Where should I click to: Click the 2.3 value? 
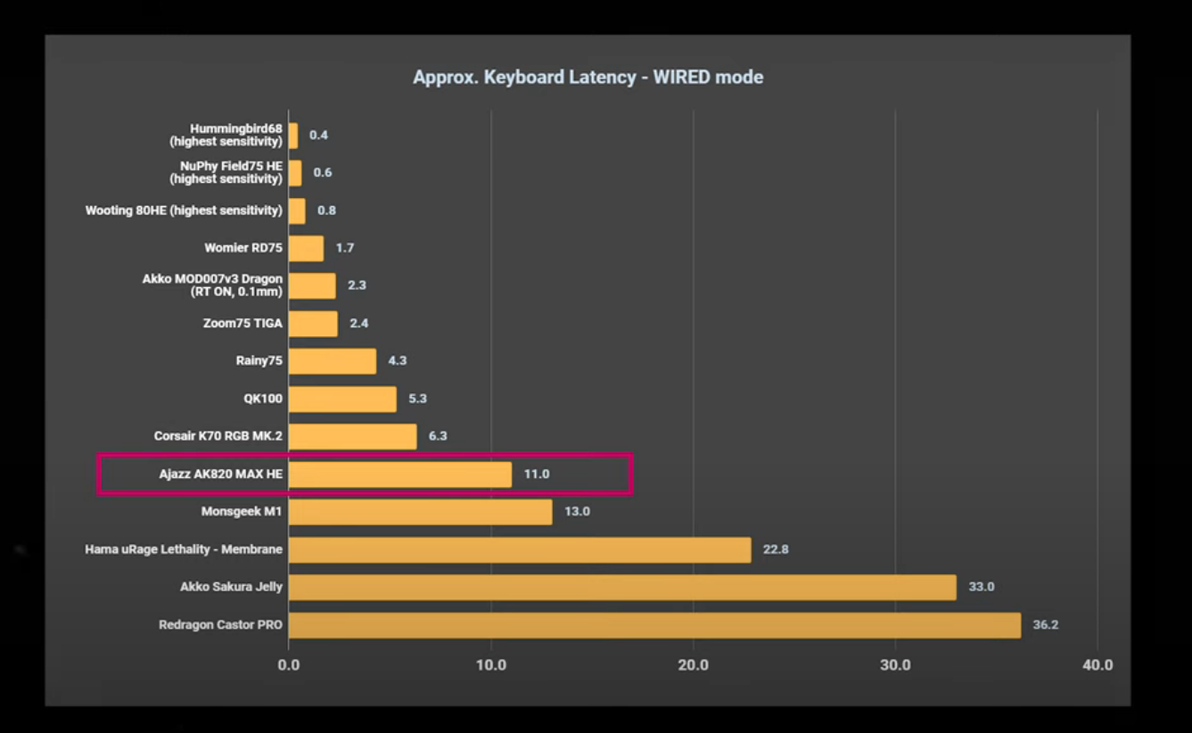coord(358,285)
